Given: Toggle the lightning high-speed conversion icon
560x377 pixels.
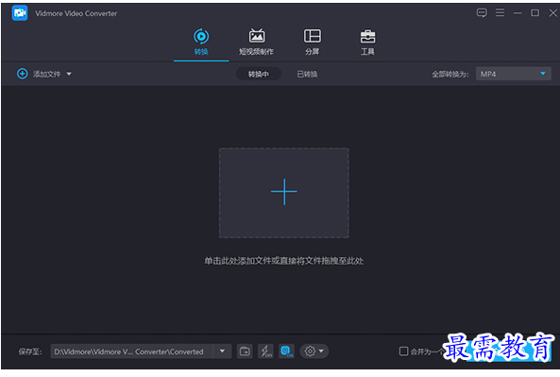Looking at the screenshot, I should tap(265, 351).
